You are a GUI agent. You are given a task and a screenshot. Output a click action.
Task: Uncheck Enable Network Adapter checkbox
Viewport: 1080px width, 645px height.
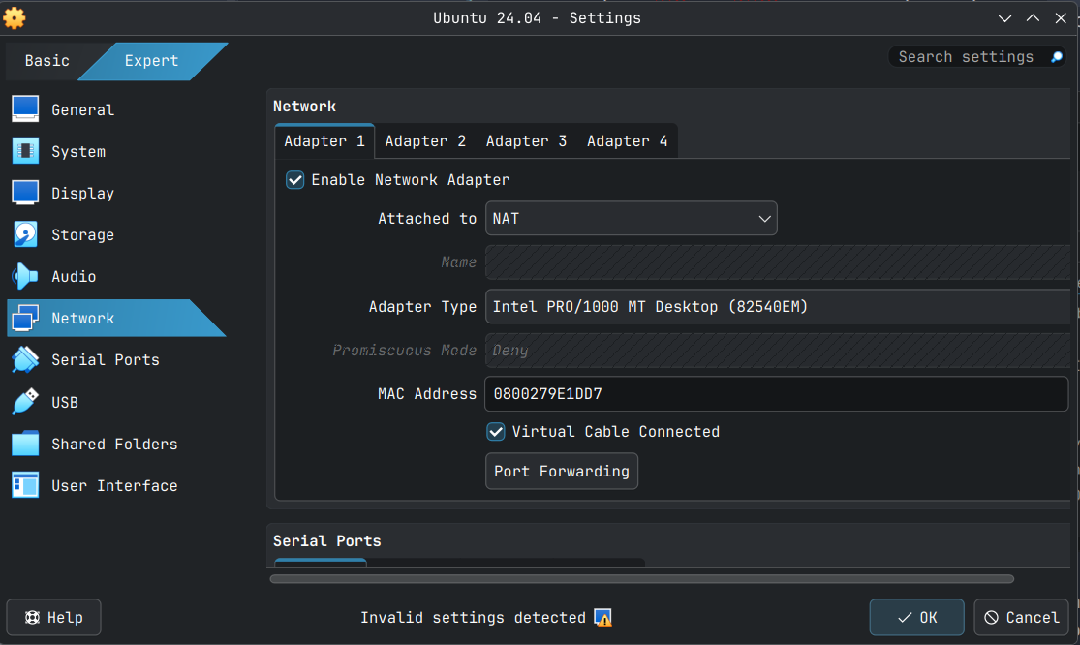point(295,180)
